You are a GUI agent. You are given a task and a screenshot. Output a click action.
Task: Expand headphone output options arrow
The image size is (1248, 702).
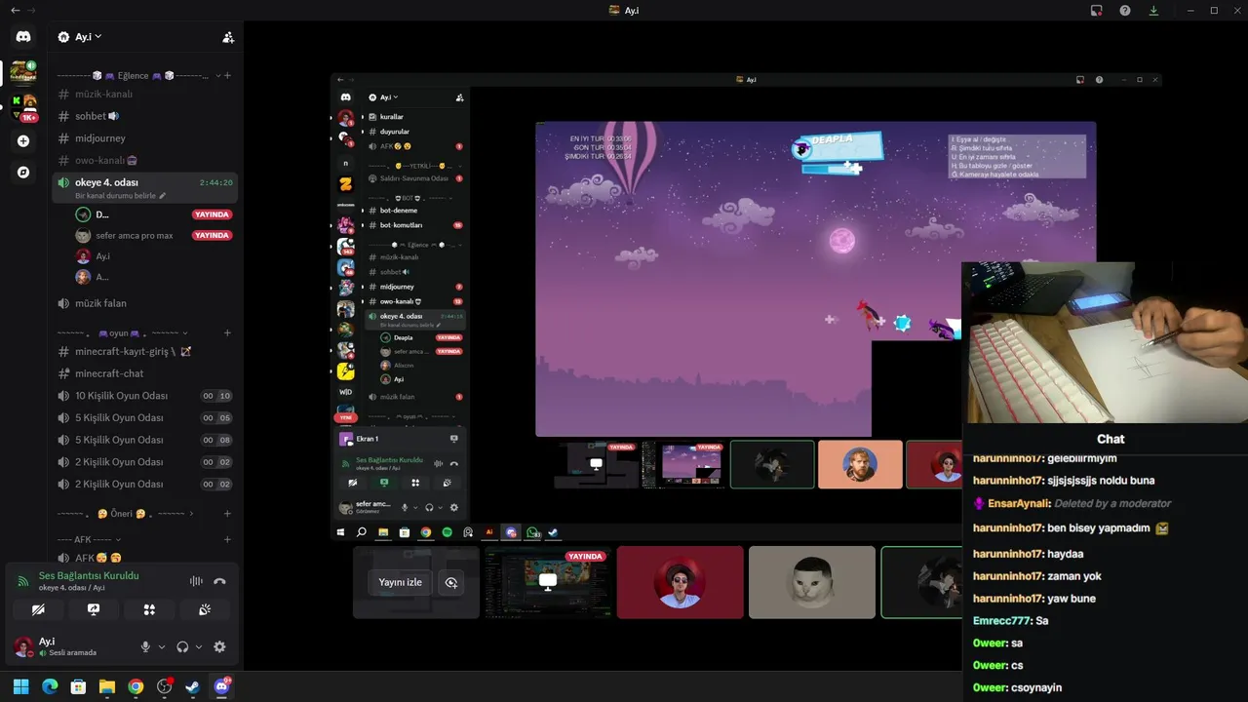click(x=199, y=646)
